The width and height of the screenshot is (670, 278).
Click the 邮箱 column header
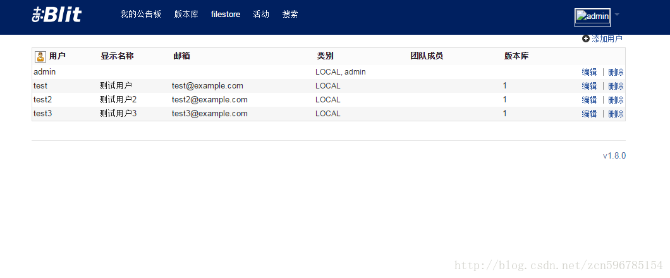tap(181, 56)
